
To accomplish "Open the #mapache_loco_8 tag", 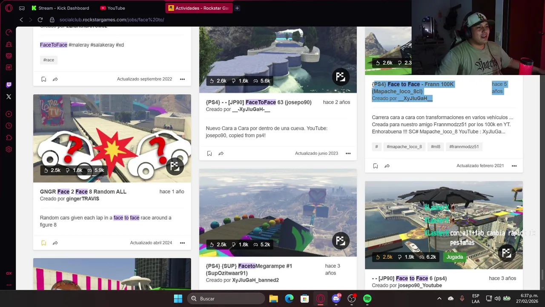I will point(404,147).
